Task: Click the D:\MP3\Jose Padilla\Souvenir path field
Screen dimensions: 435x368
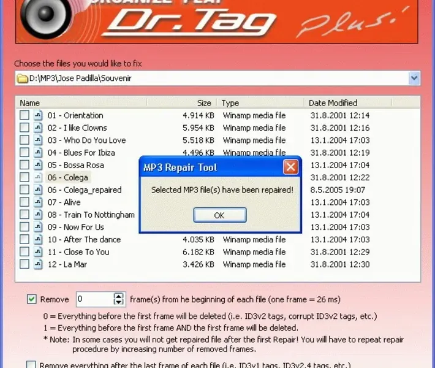Action: [x=217, y=78]
